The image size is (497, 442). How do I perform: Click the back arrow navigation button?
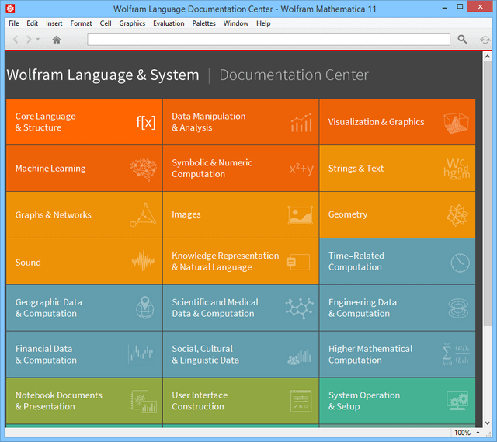tap(16, 40)
